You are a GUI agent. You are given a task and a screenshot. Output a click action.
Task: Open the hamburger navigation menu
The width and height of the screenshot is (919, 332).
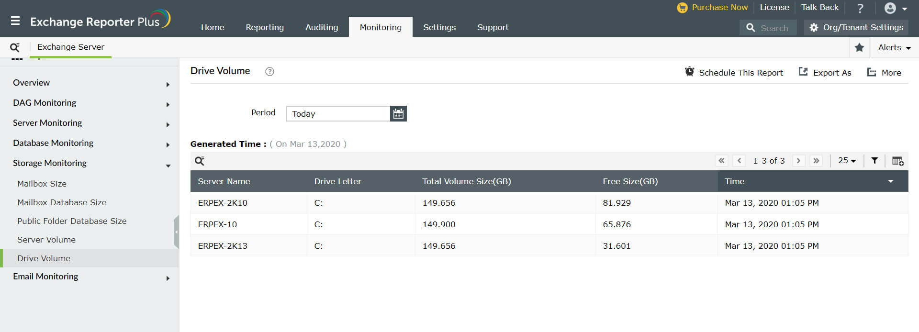pos(15,21)
